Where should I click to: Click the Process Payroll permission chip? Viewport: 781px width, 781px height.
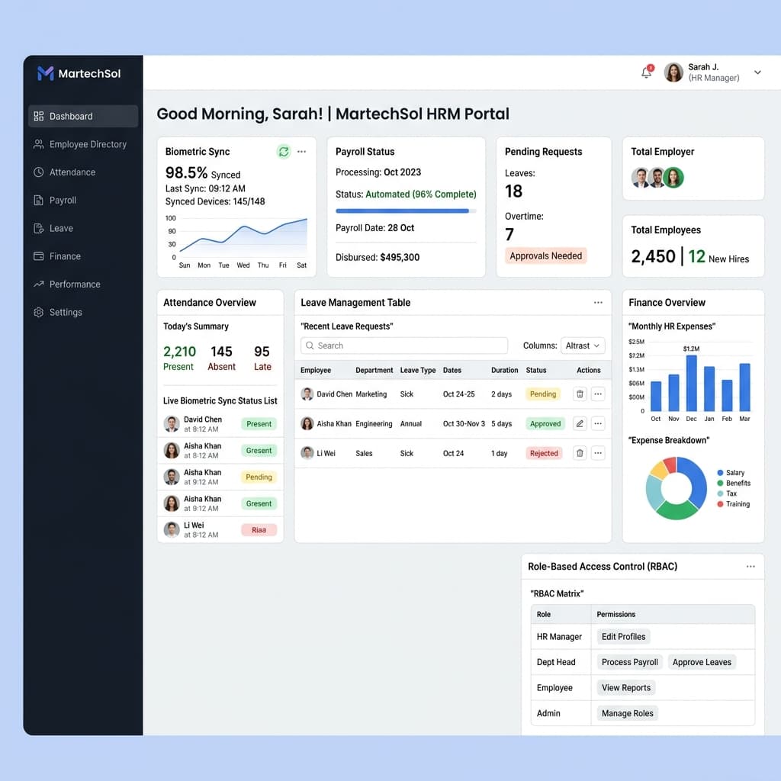click(x=629, y=662)
